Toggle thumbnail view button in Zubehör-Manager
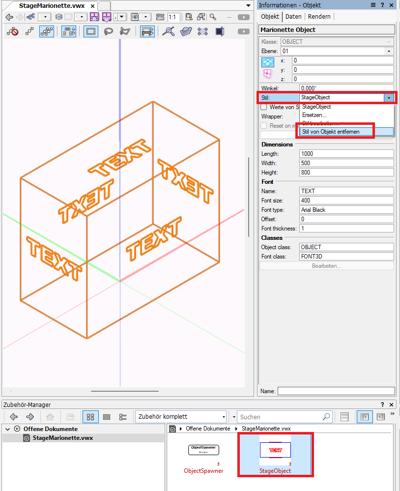This screenshot has width=400, height=491. pos(90,417)
